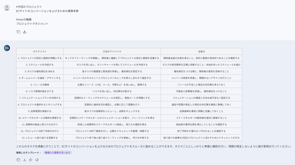Give the response a thumbs up
Screen dimensions: 295x165
(x=31, y=160)
